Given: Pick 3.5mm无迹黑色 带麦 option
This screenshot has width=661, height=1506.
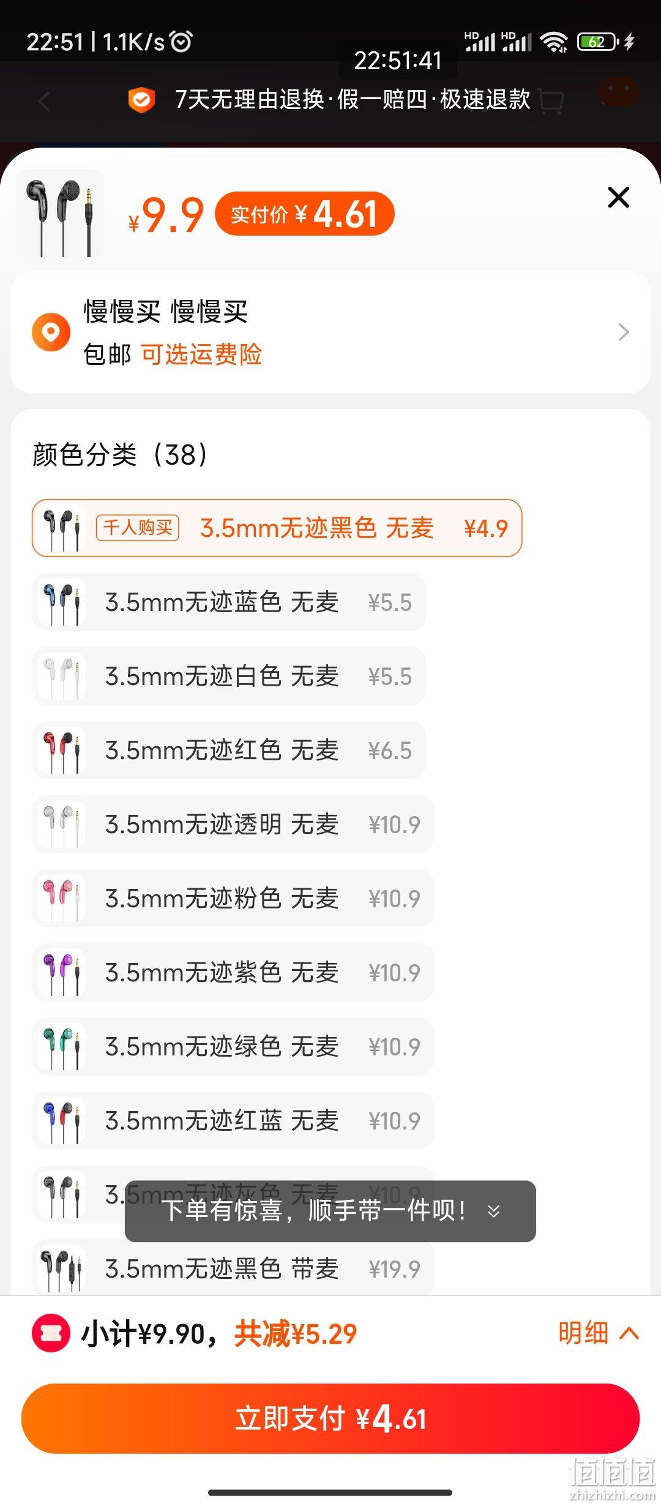Looking at the screenshot, I should pyautogui.click(x=233, y=1268).
